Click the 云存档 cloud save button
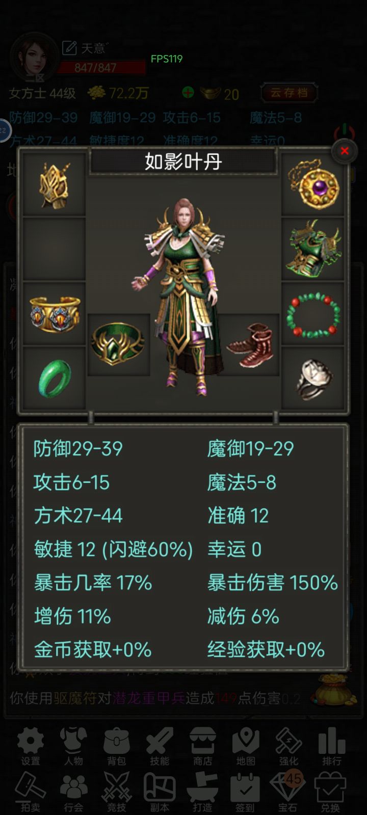 pyautogui.click(x=289, y=93)
